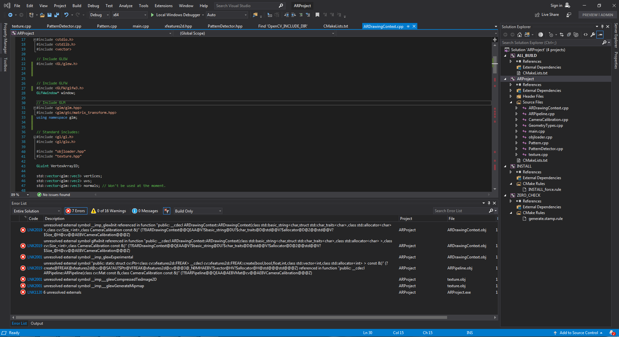The image size is (619, 337).
Task: Click the notifications icon in the status bar
Action: coord(612,333)
